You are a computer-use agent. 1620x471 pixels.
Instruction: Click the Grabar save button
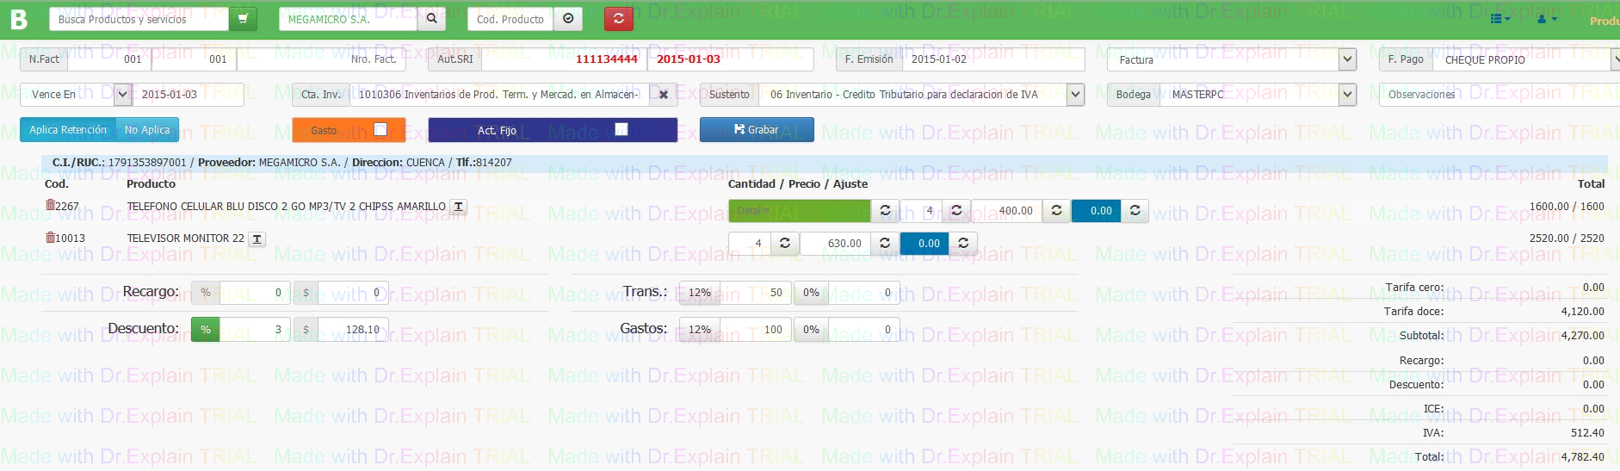(x=756, y=130)
